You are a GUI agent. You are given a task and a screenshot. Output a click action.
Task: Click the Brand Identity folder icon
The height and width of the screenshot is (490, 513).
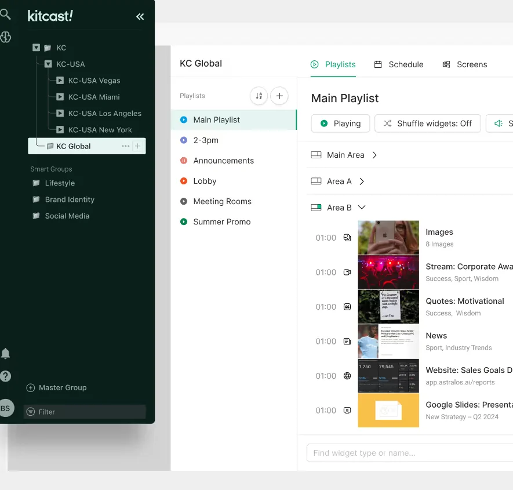37,199
